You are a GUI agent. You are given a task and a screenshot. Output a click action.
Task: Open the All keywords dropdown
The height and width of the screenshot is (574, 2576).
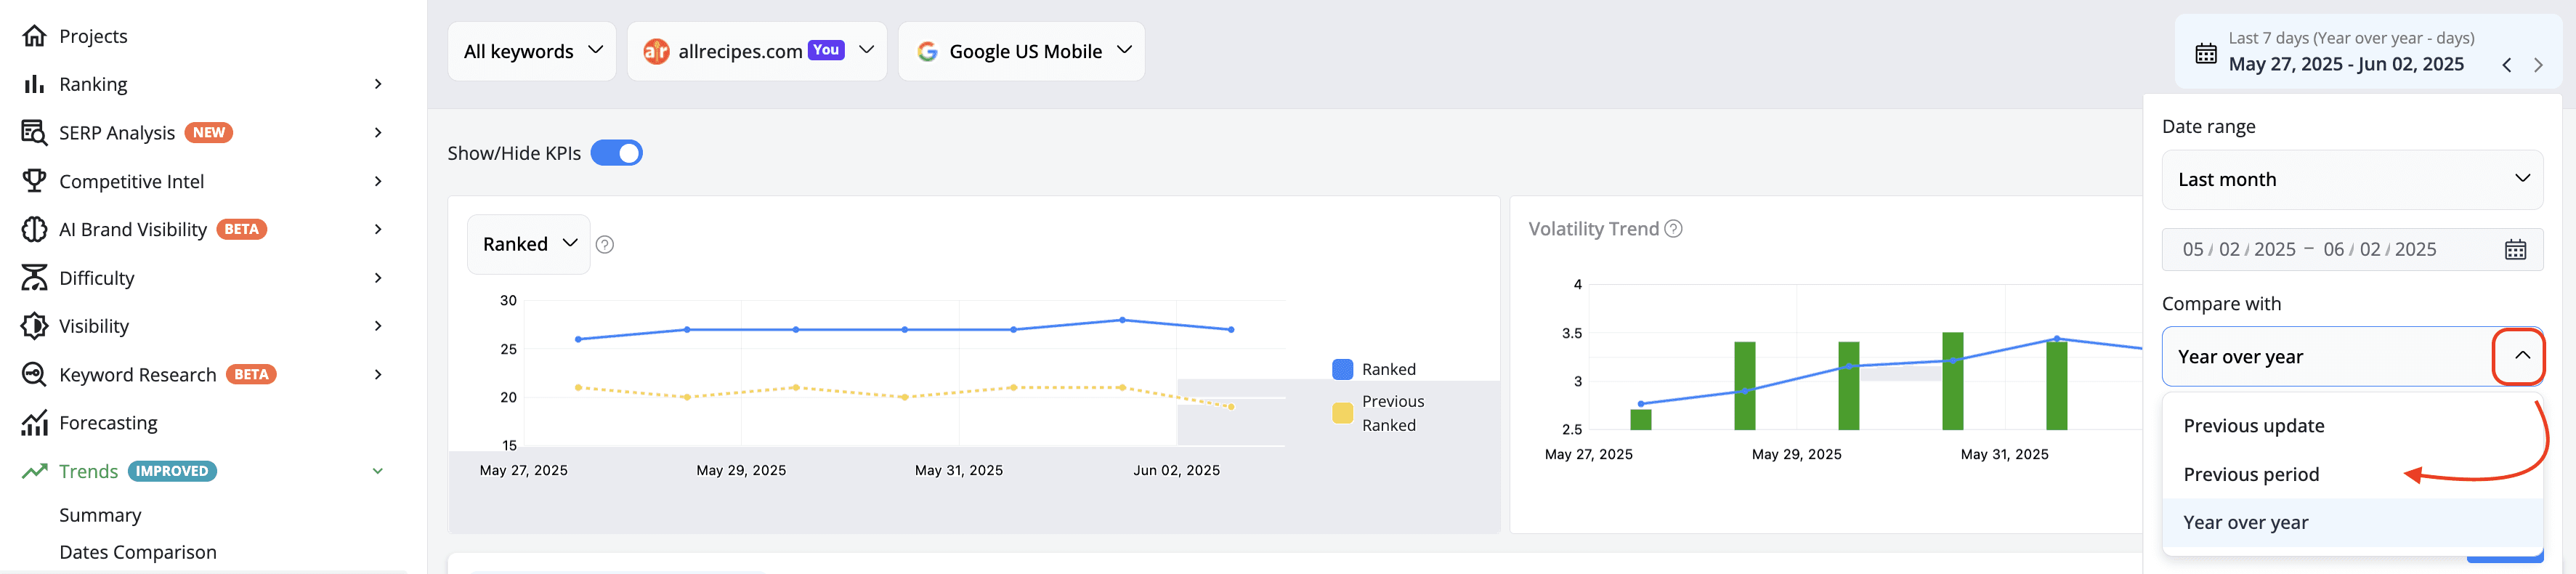(532, 51)
